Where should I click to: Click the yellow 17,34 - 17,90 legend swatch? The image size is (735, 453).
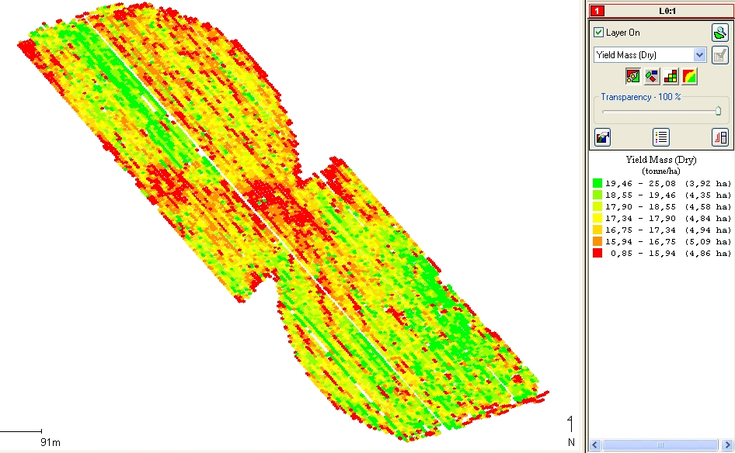pyautogui.click(x=597, y=218)
